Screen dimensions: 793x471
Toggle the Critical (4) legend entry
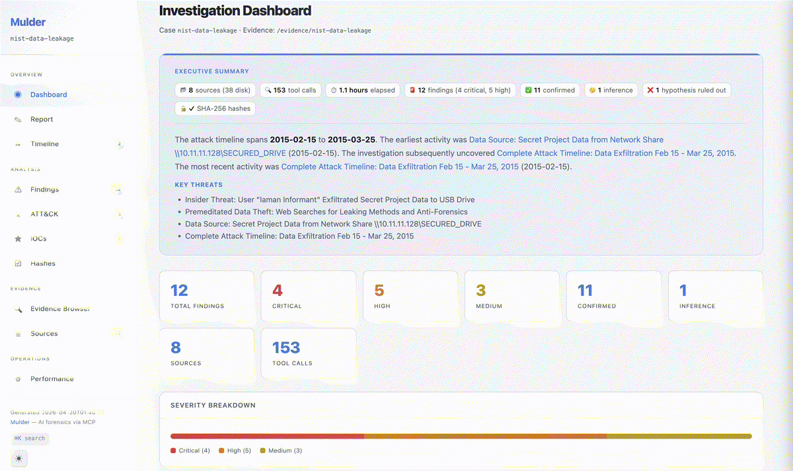190,450
